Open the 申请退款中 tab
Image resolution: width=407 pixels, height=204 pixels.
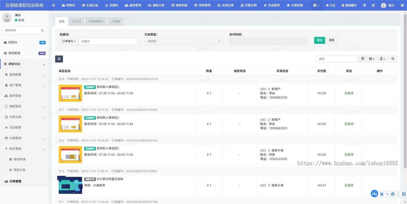click(96, 21)
